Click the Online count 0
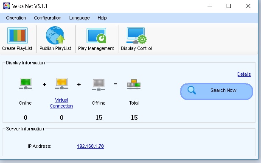Screen dimensions: 261x163 pyautogui.click(x=25, y=118)
